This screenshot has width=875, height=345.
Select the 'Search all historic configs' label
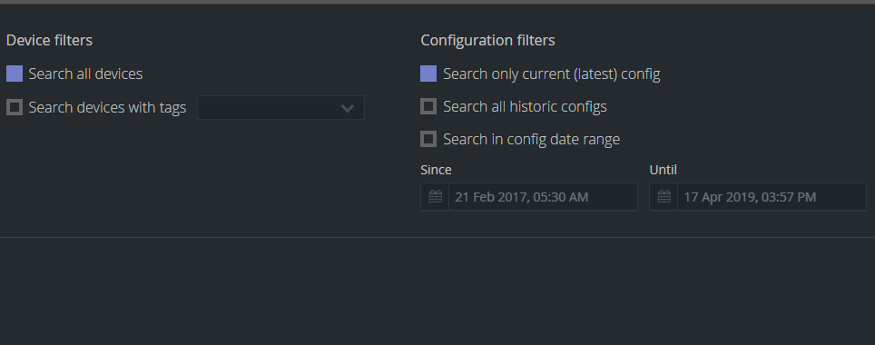526,106
